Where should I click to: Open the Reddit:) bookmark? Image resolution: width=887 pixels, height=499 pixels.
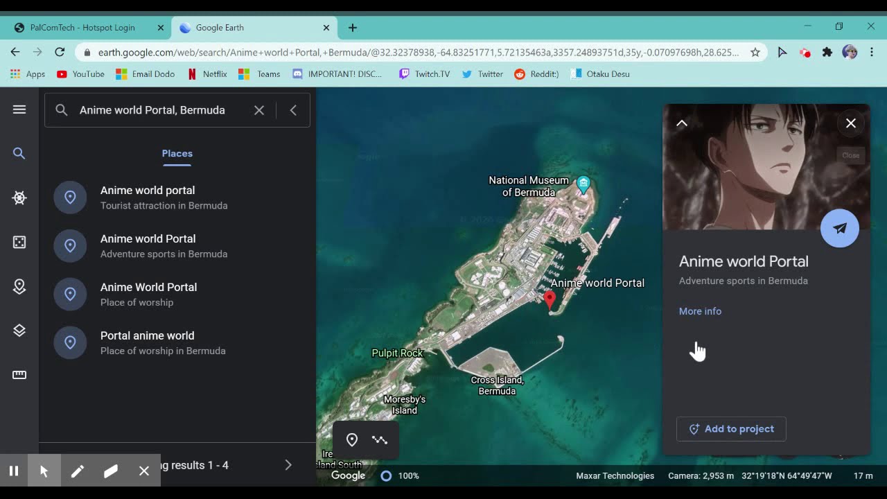(536, 74)
